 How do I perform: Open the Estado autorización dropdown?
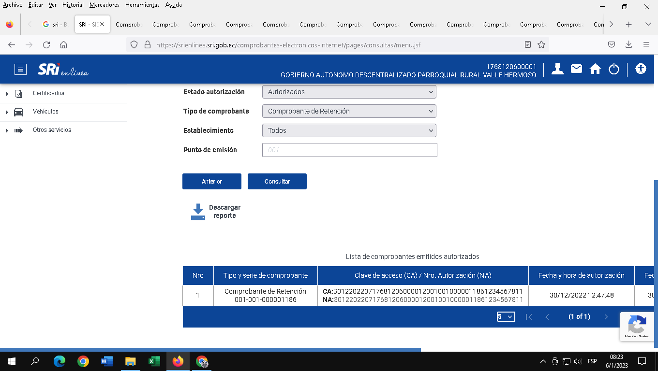(x=349, y=92)
